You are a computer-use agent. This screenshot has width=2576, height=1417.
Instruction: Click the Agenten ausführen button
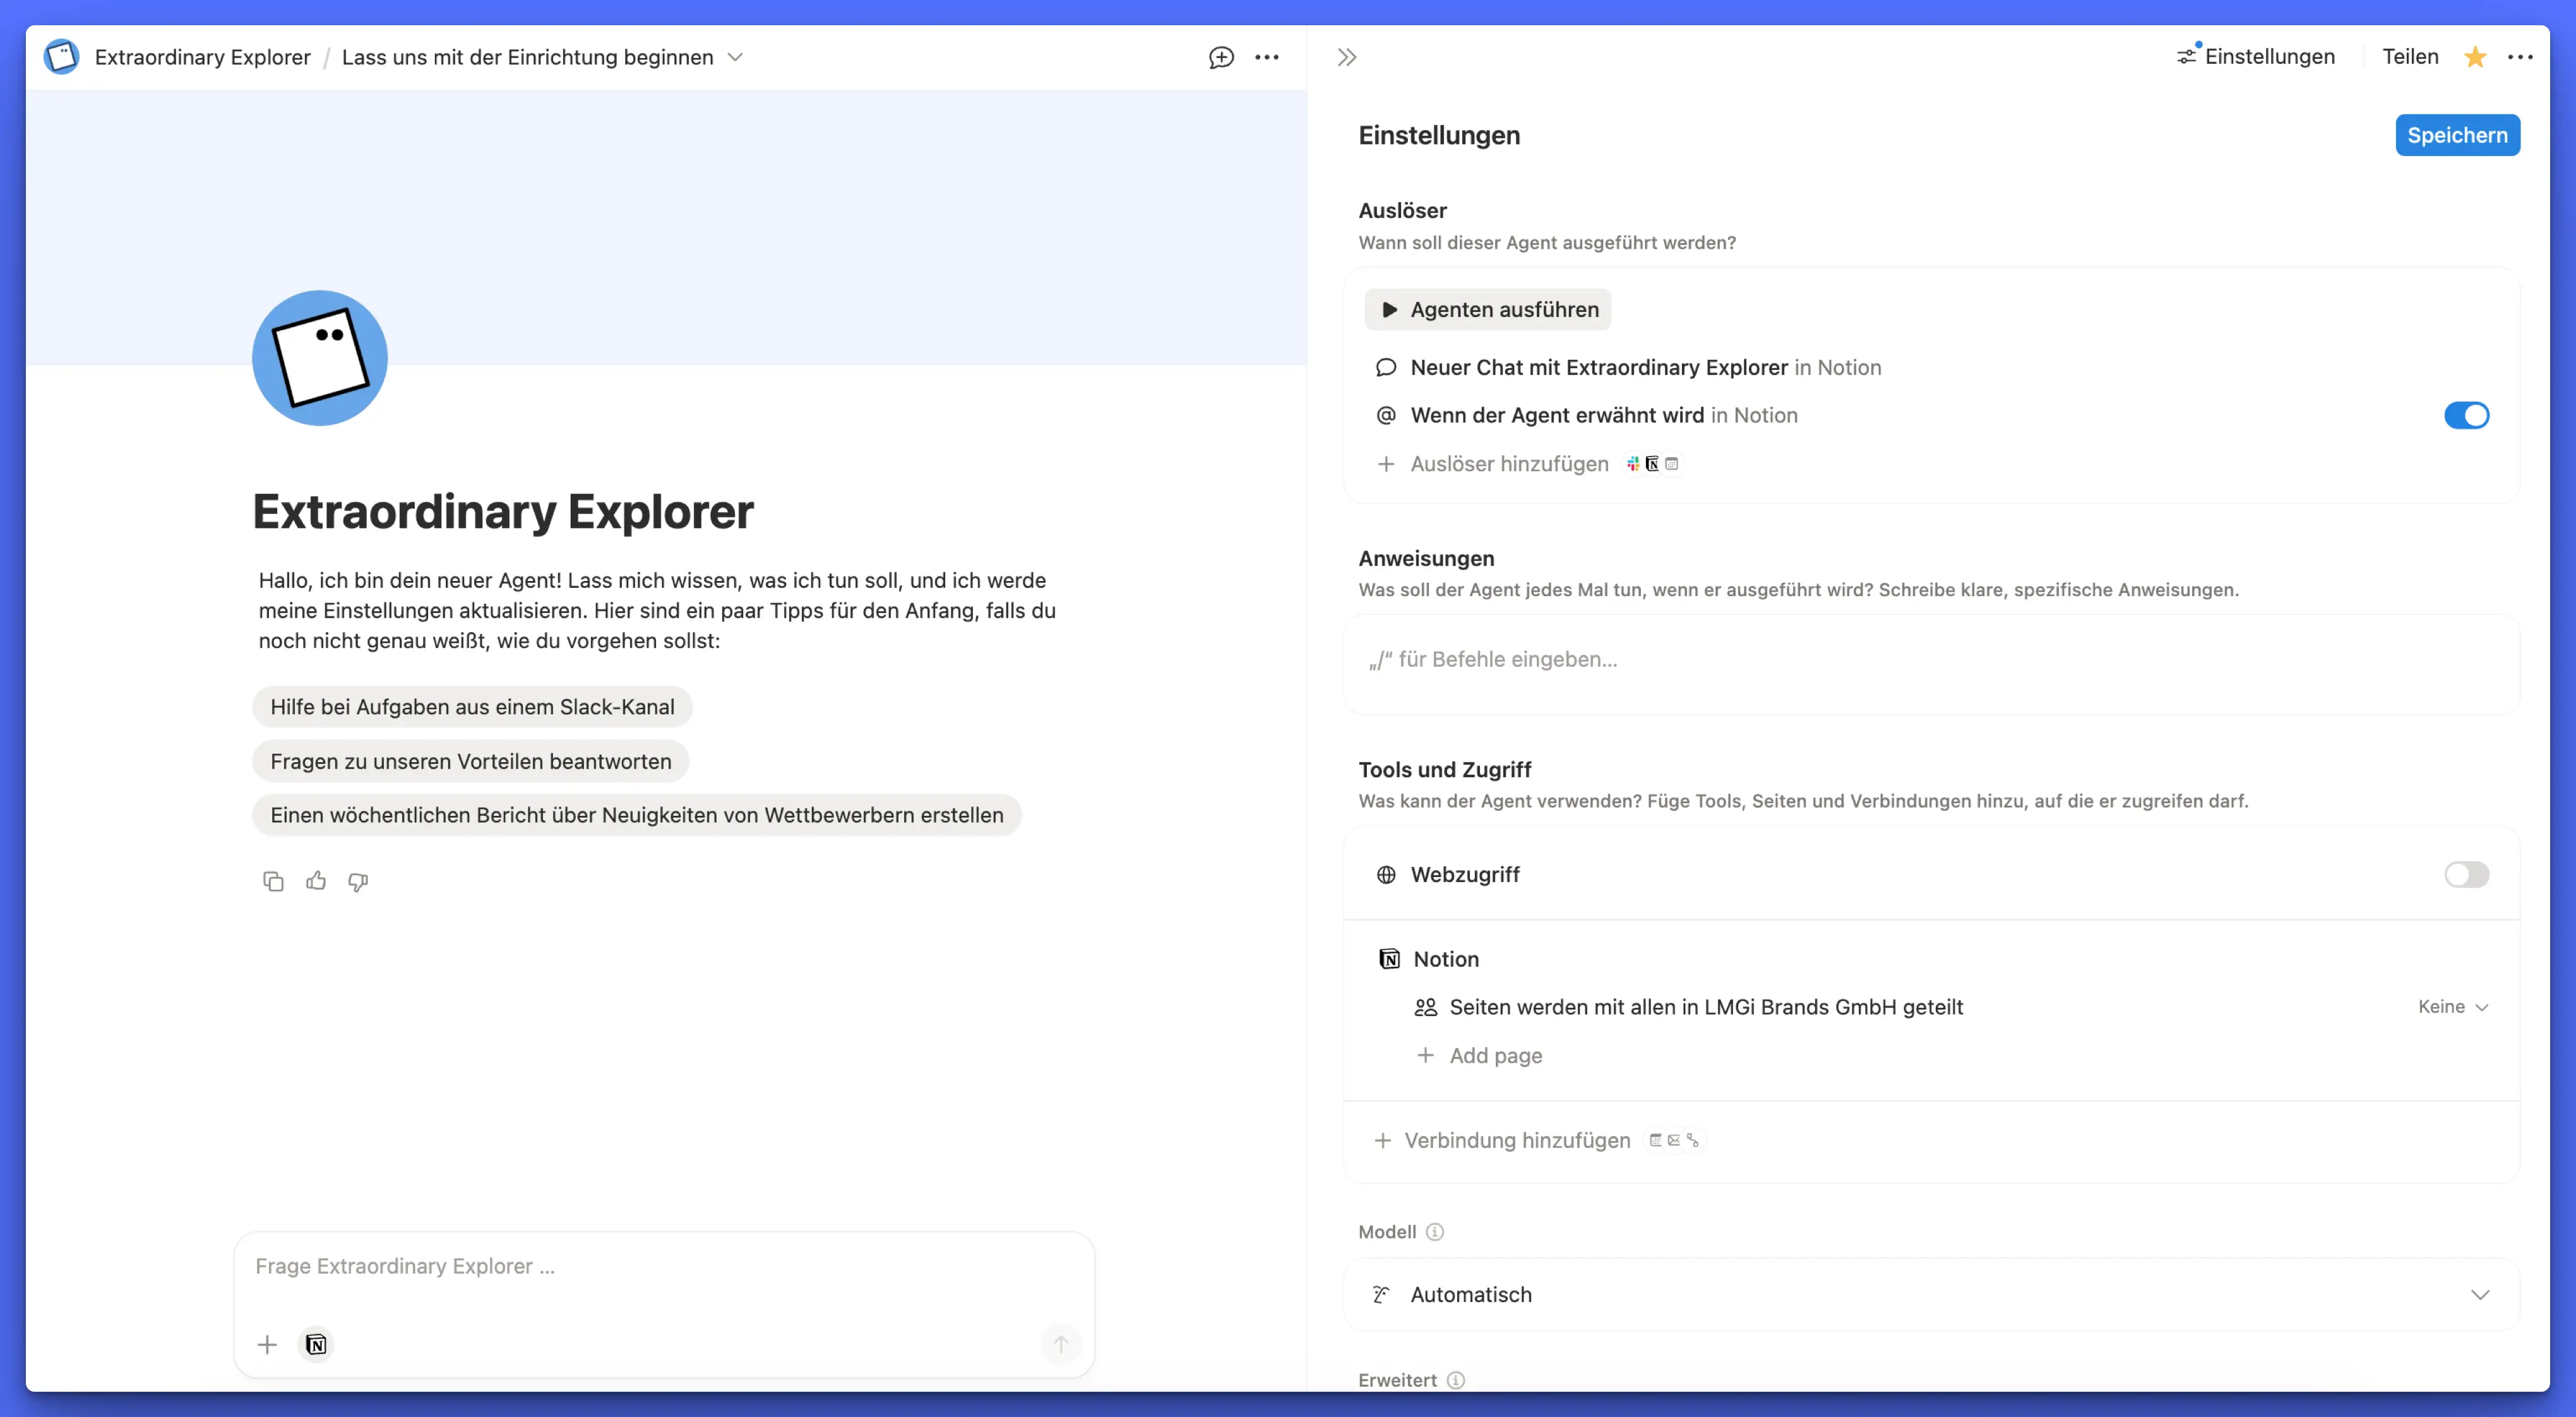click(x=1488, y=310)
